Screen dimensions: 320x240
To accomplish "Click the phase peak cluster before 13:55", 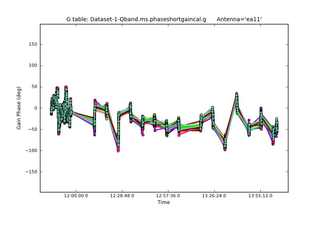I will [236, 96].
